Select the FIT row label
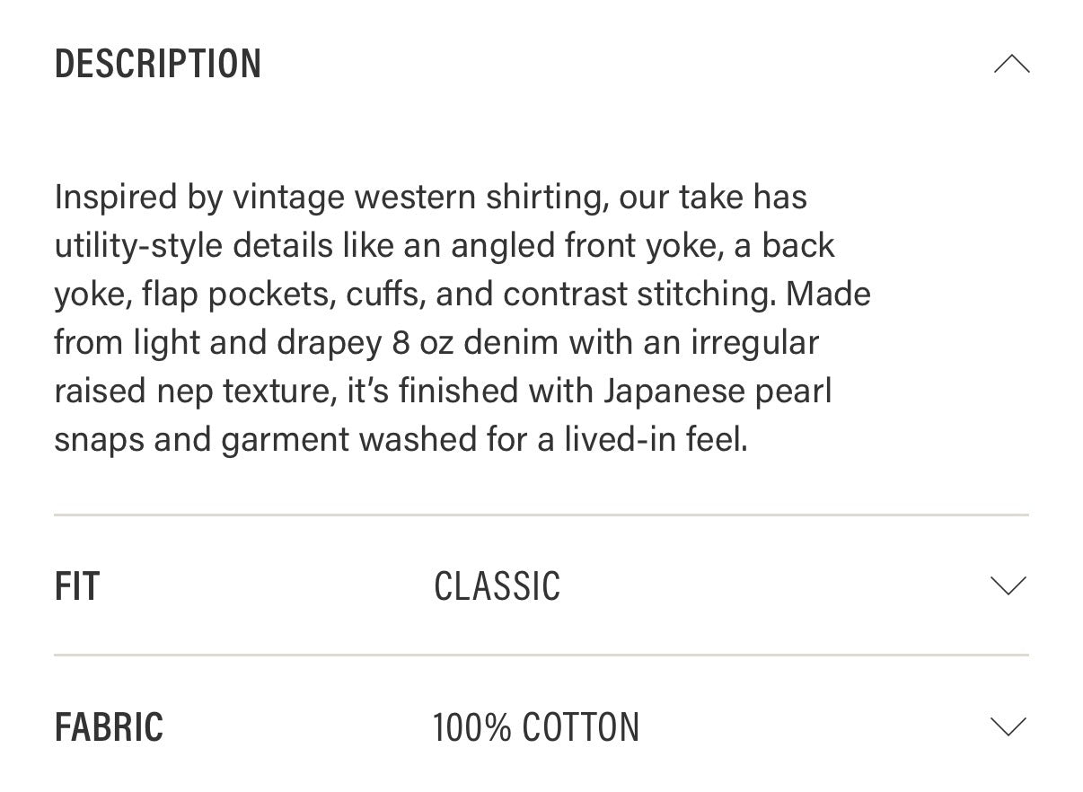Image resolution: width=1083 pixels, height=792 pixels. pyautogui.click(x=77, y=586)
